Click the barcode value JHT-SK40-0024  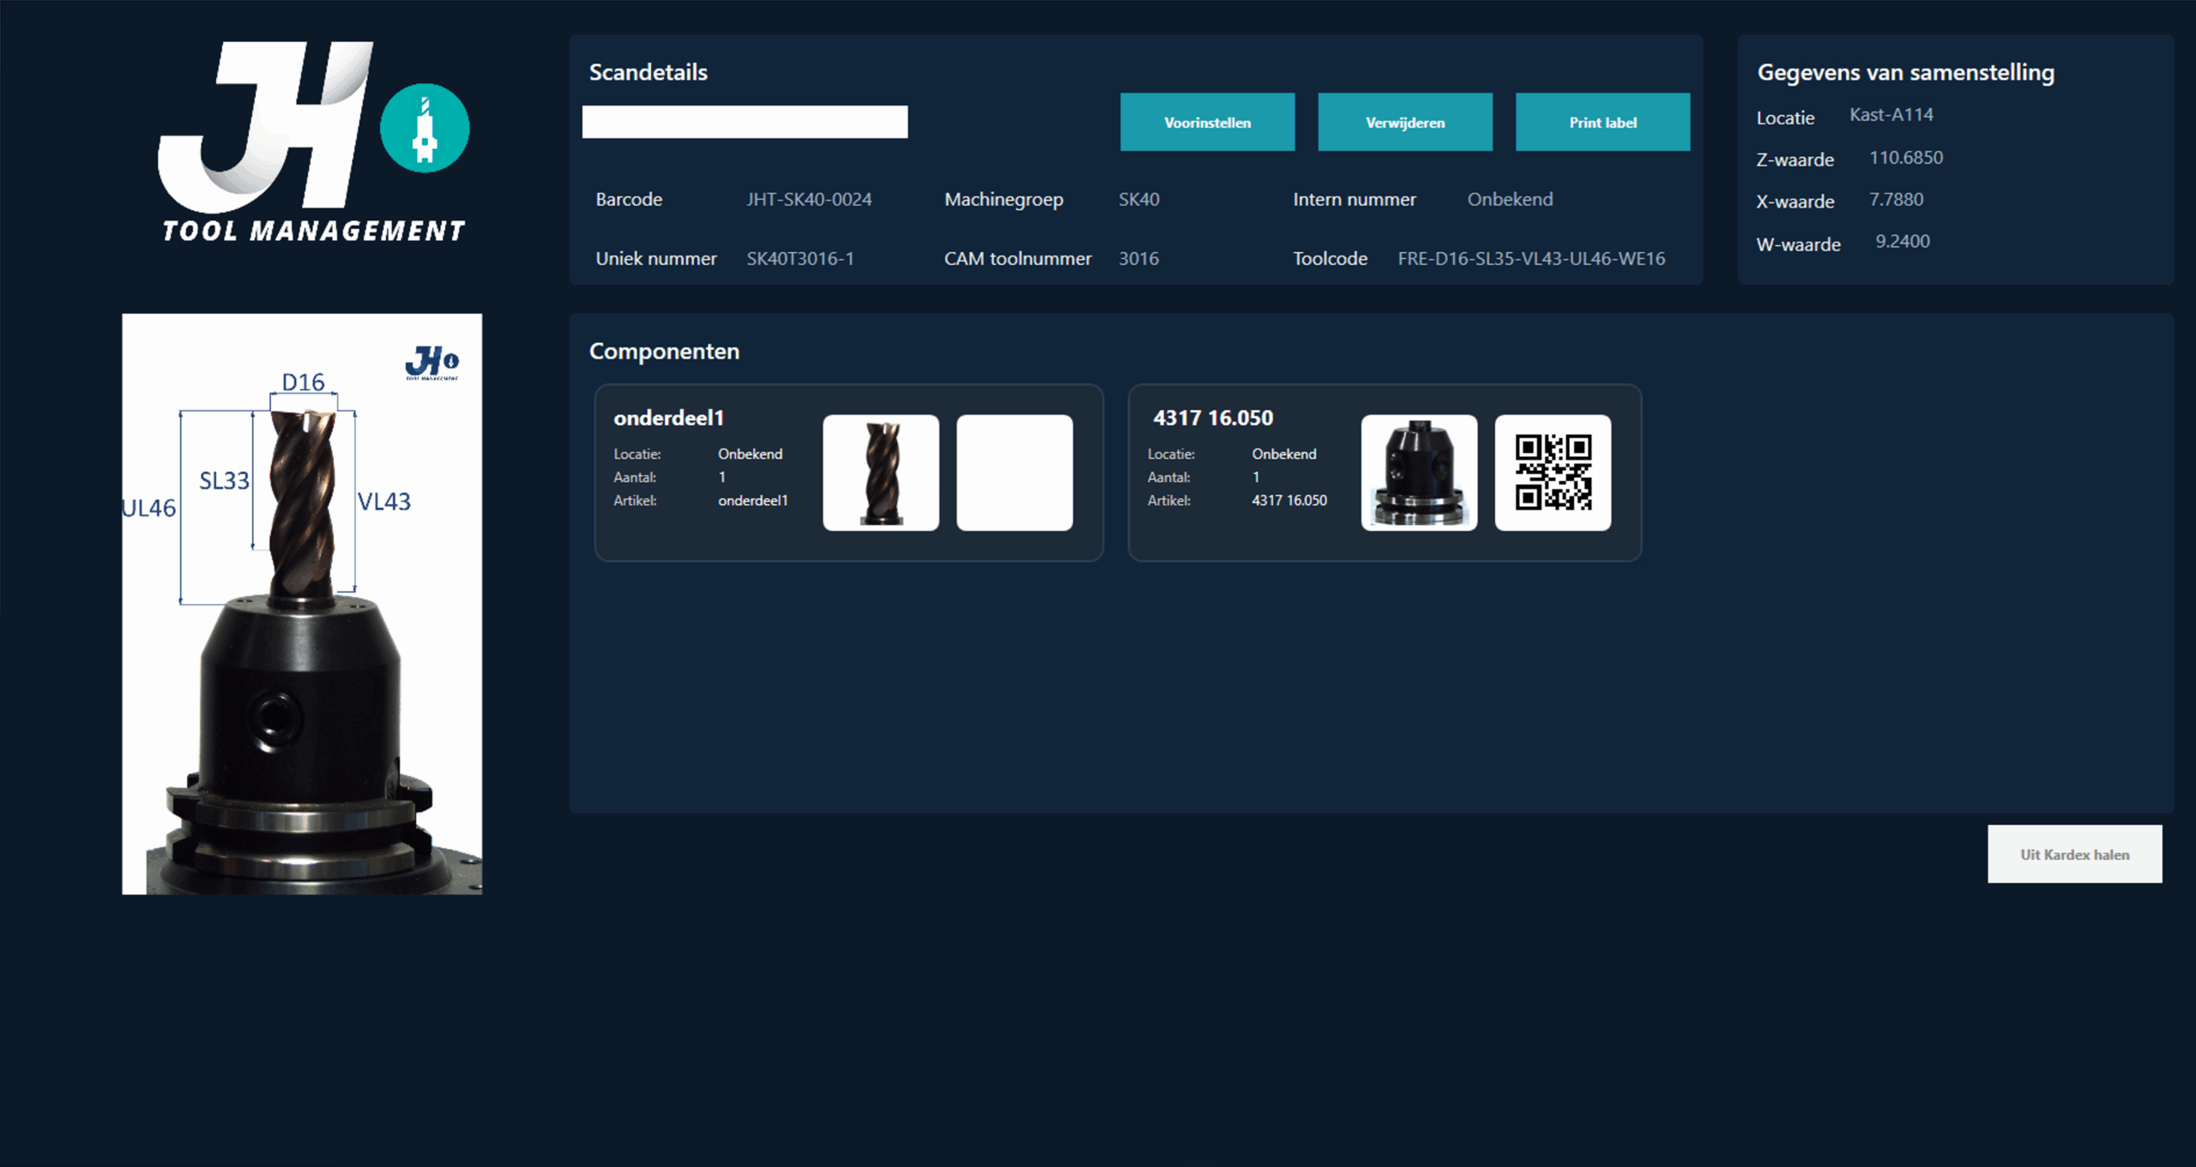[x=808, y=199]
